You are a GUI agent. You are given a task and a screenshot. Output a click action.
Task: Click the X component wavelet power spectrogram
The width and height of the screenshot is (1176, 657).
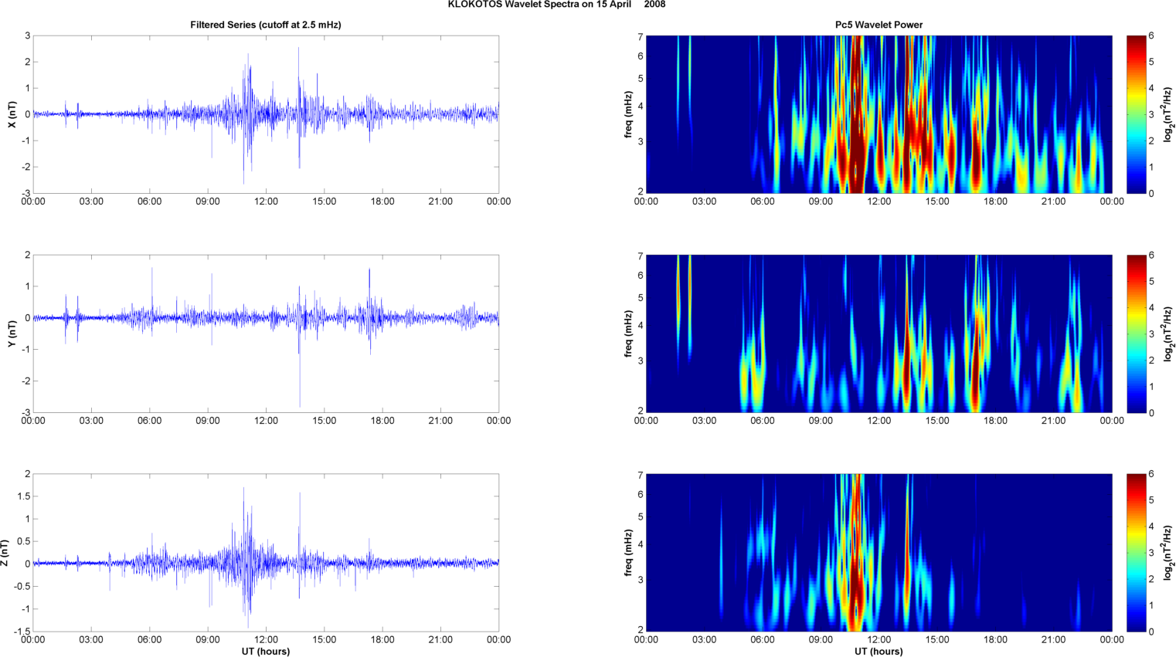click(879, 114)
